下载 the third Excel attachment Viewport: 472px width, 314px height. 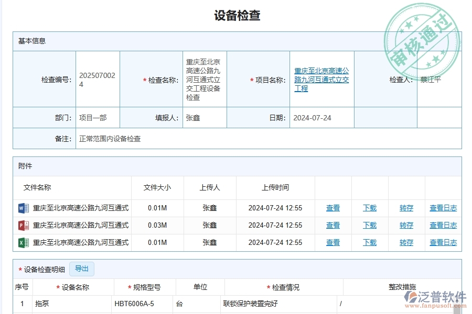pyautogui.click(x=369, y=242)
